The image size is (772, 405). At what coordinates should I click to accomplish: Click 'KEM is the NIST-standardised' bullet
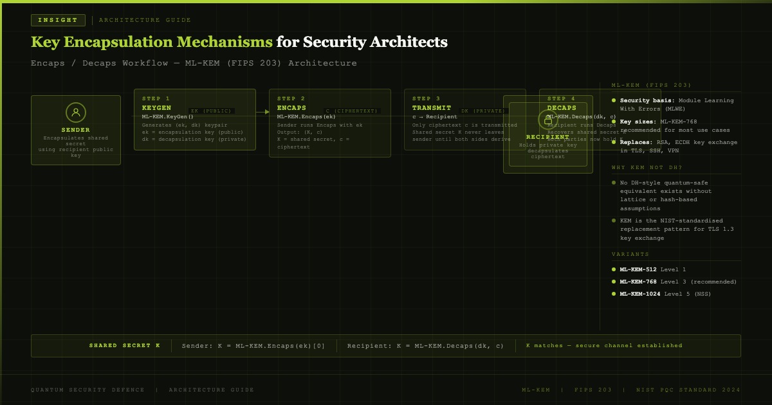tap(676, 230)
